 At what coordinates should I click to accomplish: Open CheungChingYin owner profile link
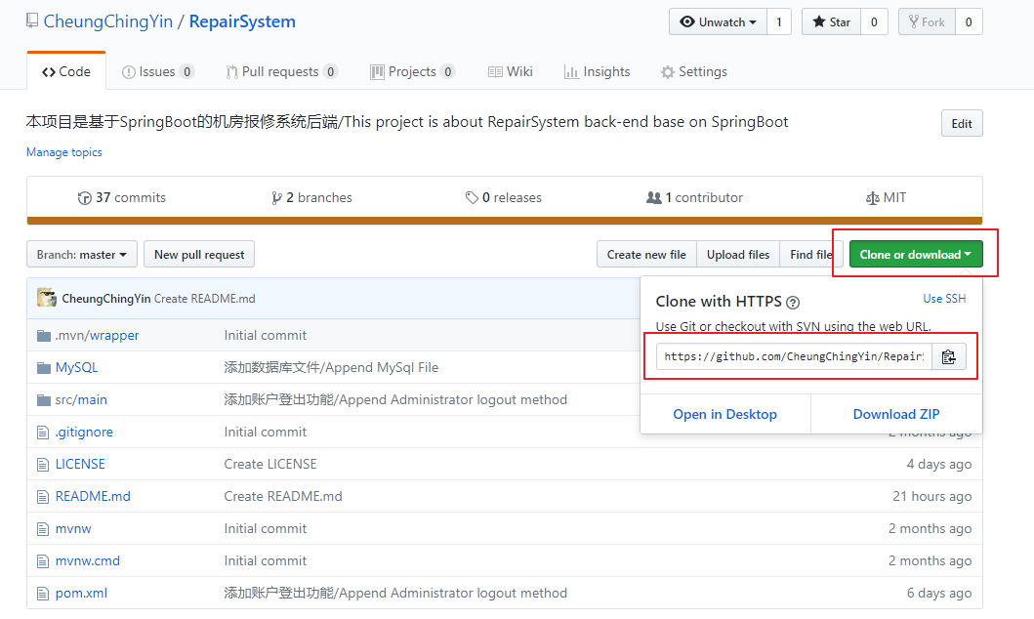pos(108,21)
